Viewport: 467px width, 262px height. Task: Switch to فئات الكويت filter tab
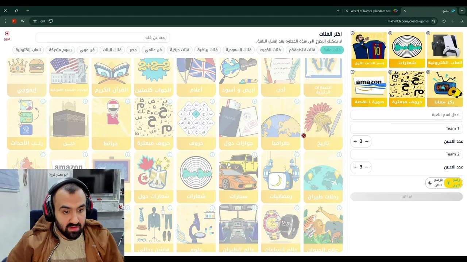[x=270, y=50]
